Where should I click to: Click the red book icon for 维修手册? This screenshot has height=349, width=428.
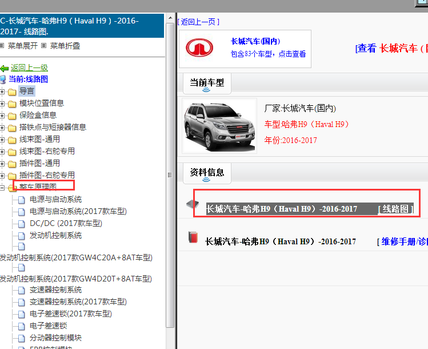tap(193, 237)
